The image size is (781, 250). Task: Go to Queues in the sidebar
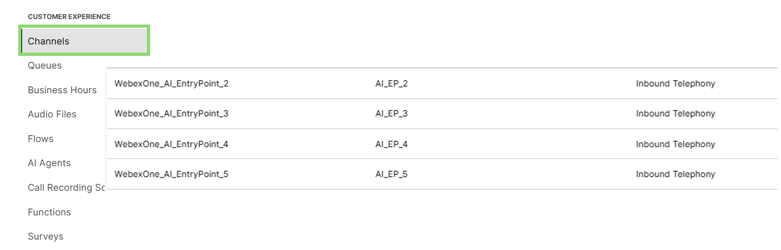click(x=45, y=65)
